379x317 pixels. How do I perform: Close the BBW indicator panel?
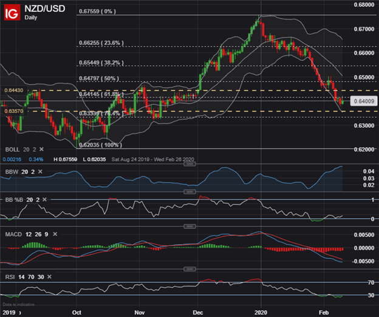coord(40,172)
